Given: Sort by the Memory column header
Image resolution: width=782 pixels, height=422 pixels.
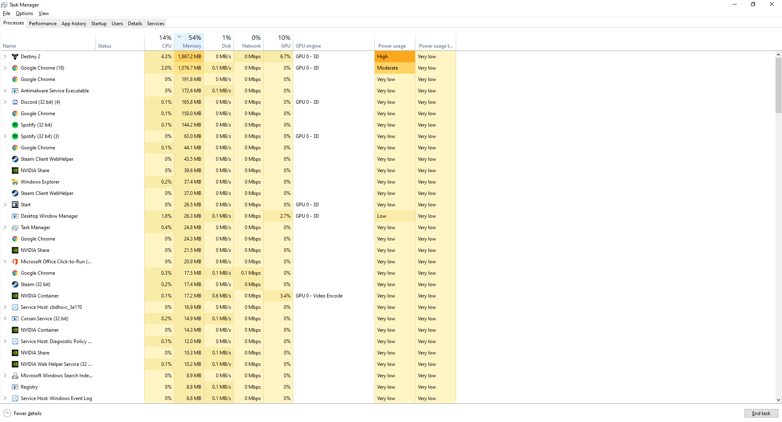Looking at the screenshot, I should [189, 42].
